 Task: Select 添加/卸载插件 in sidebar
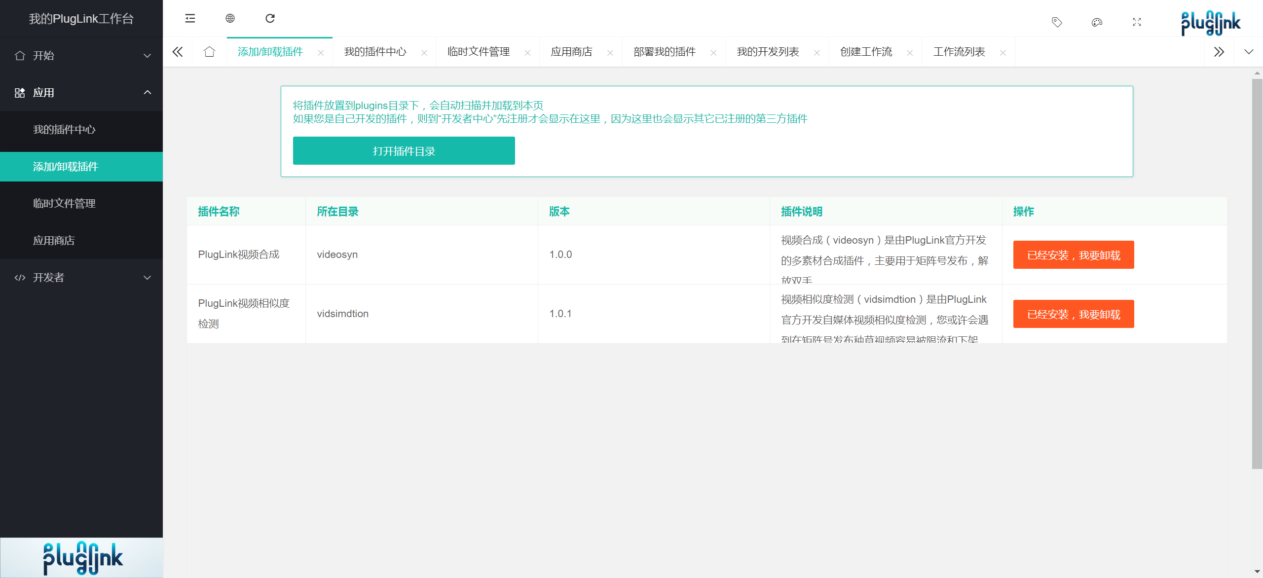(x=81, y=166)
